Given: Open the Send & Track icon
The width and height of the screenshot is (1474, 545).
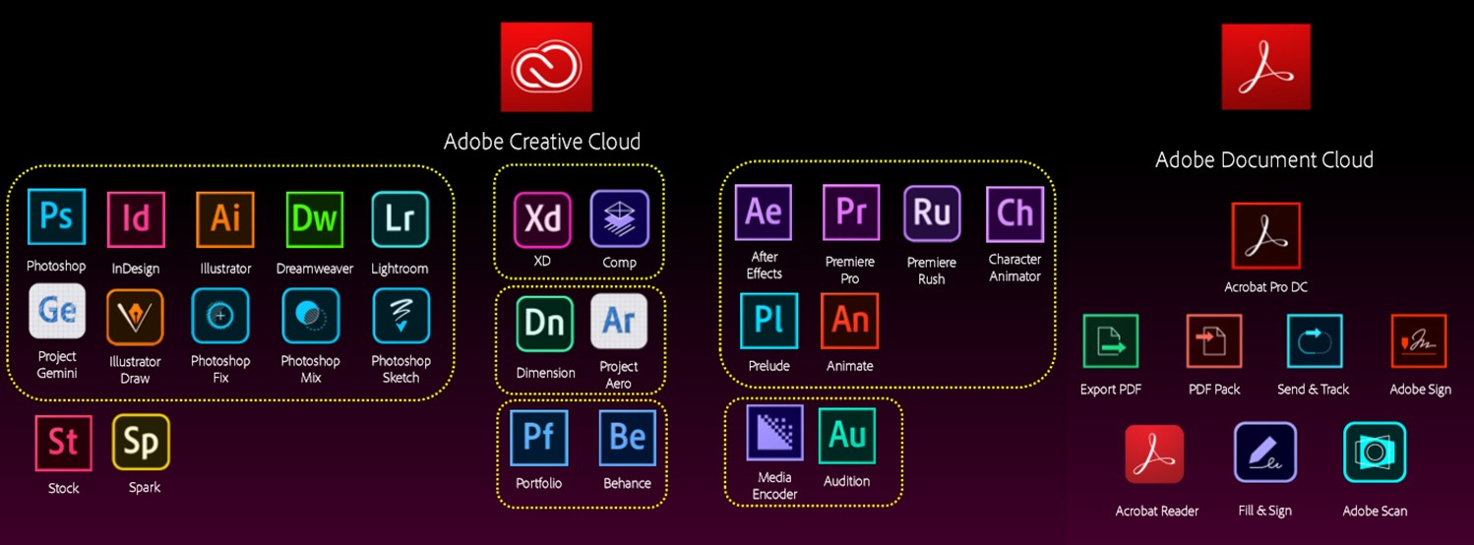Looking at the screenshot, I should point(1315,341).
